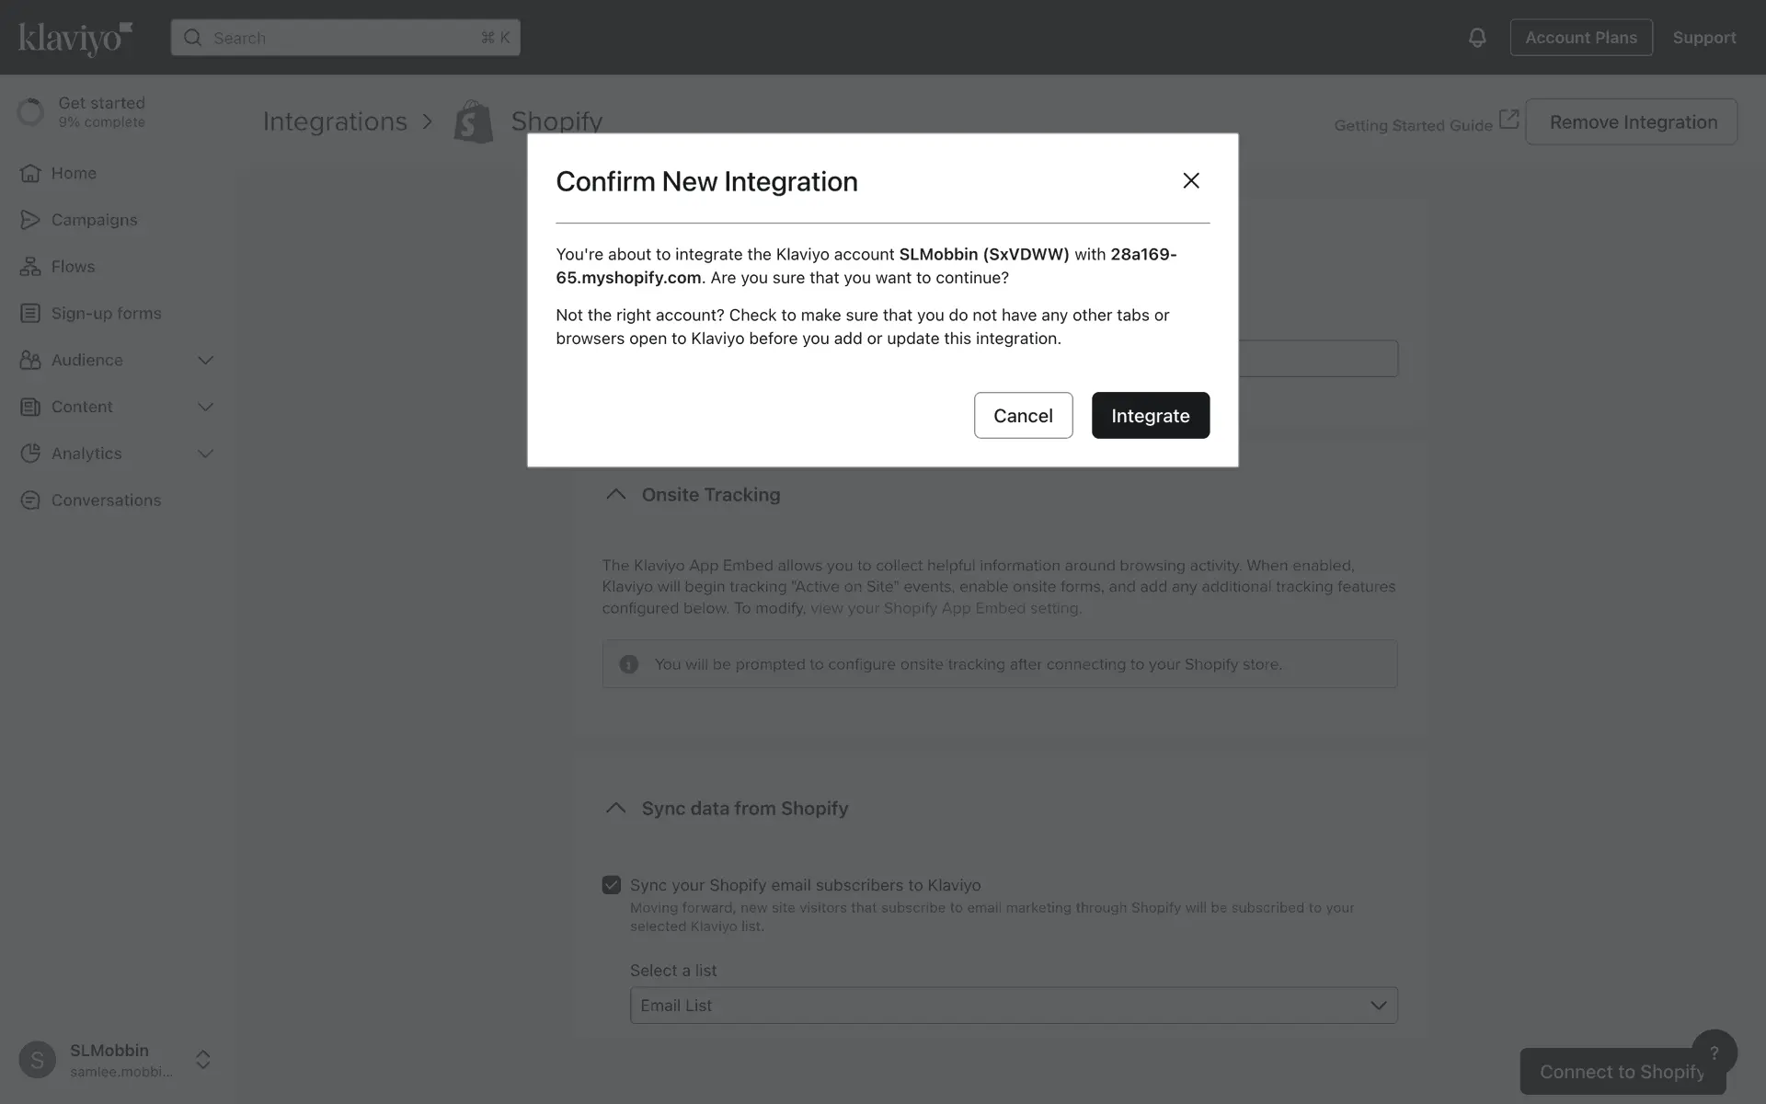Click the Campaigns paper-plane icon
Viewport: 1766px width, 1104px height.
point(30,220)
